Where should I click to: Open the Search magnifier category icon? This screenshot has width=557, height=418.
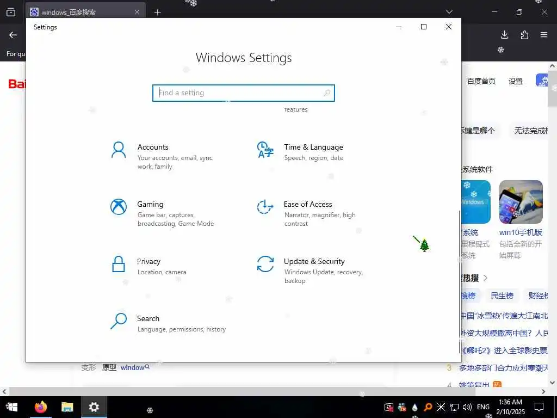[119, 321]
